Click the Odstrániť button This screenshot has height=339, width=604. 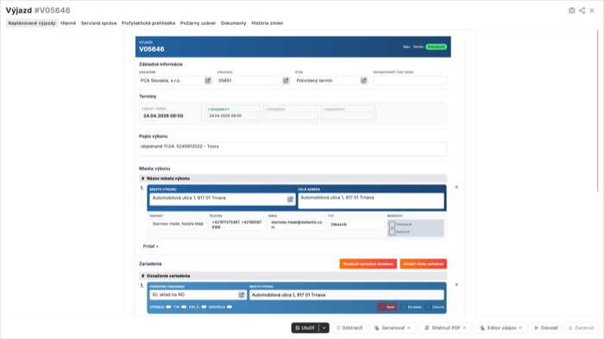[349, 328]
